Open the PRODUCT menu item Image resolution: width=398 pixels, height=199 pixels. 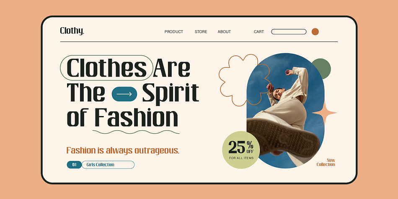(x=173, y=32)
